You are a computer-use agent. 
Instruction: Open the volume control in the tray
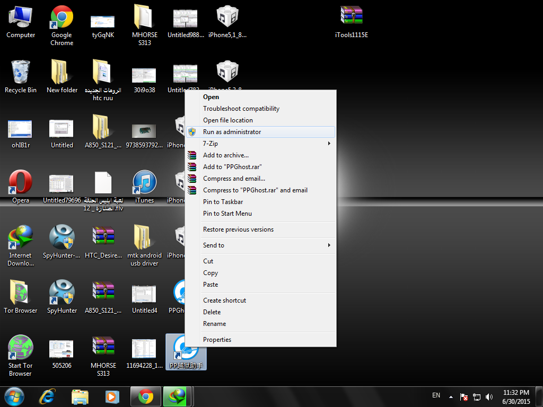[489, 396]
